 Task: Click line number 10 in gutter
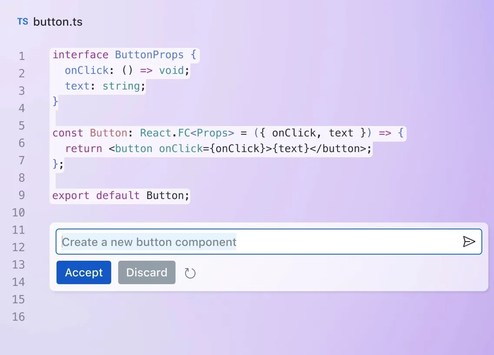coord(19,212)
